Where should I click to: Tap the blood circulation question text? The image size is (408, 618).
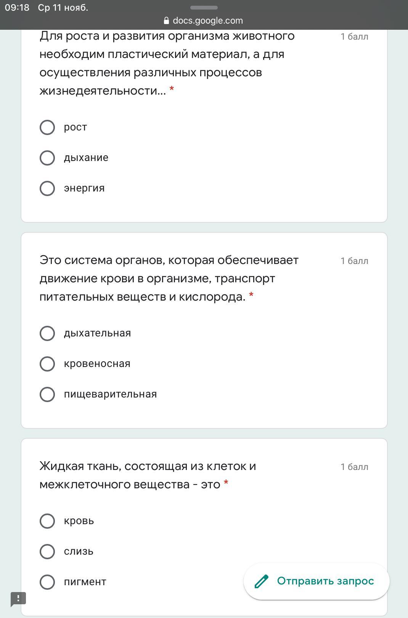[x=169, y=278]
